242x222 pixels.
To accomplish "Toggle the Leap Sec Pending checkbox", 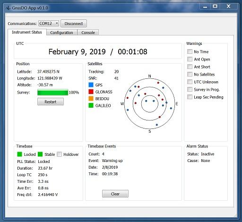I will pyautogui.click(x=190, y=97).
